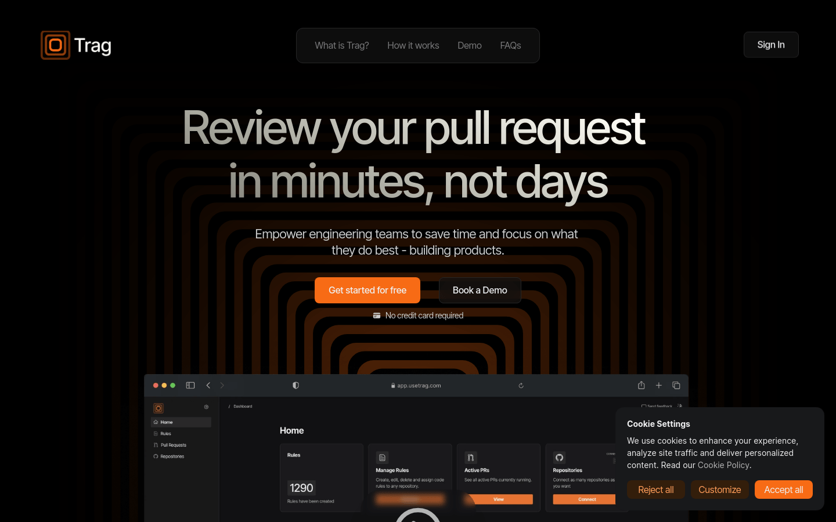
Task: Click the new tab plus icon
Action: click(659, 385)
